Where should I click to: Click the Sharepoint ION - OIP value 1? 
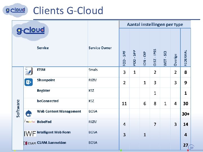145,83
